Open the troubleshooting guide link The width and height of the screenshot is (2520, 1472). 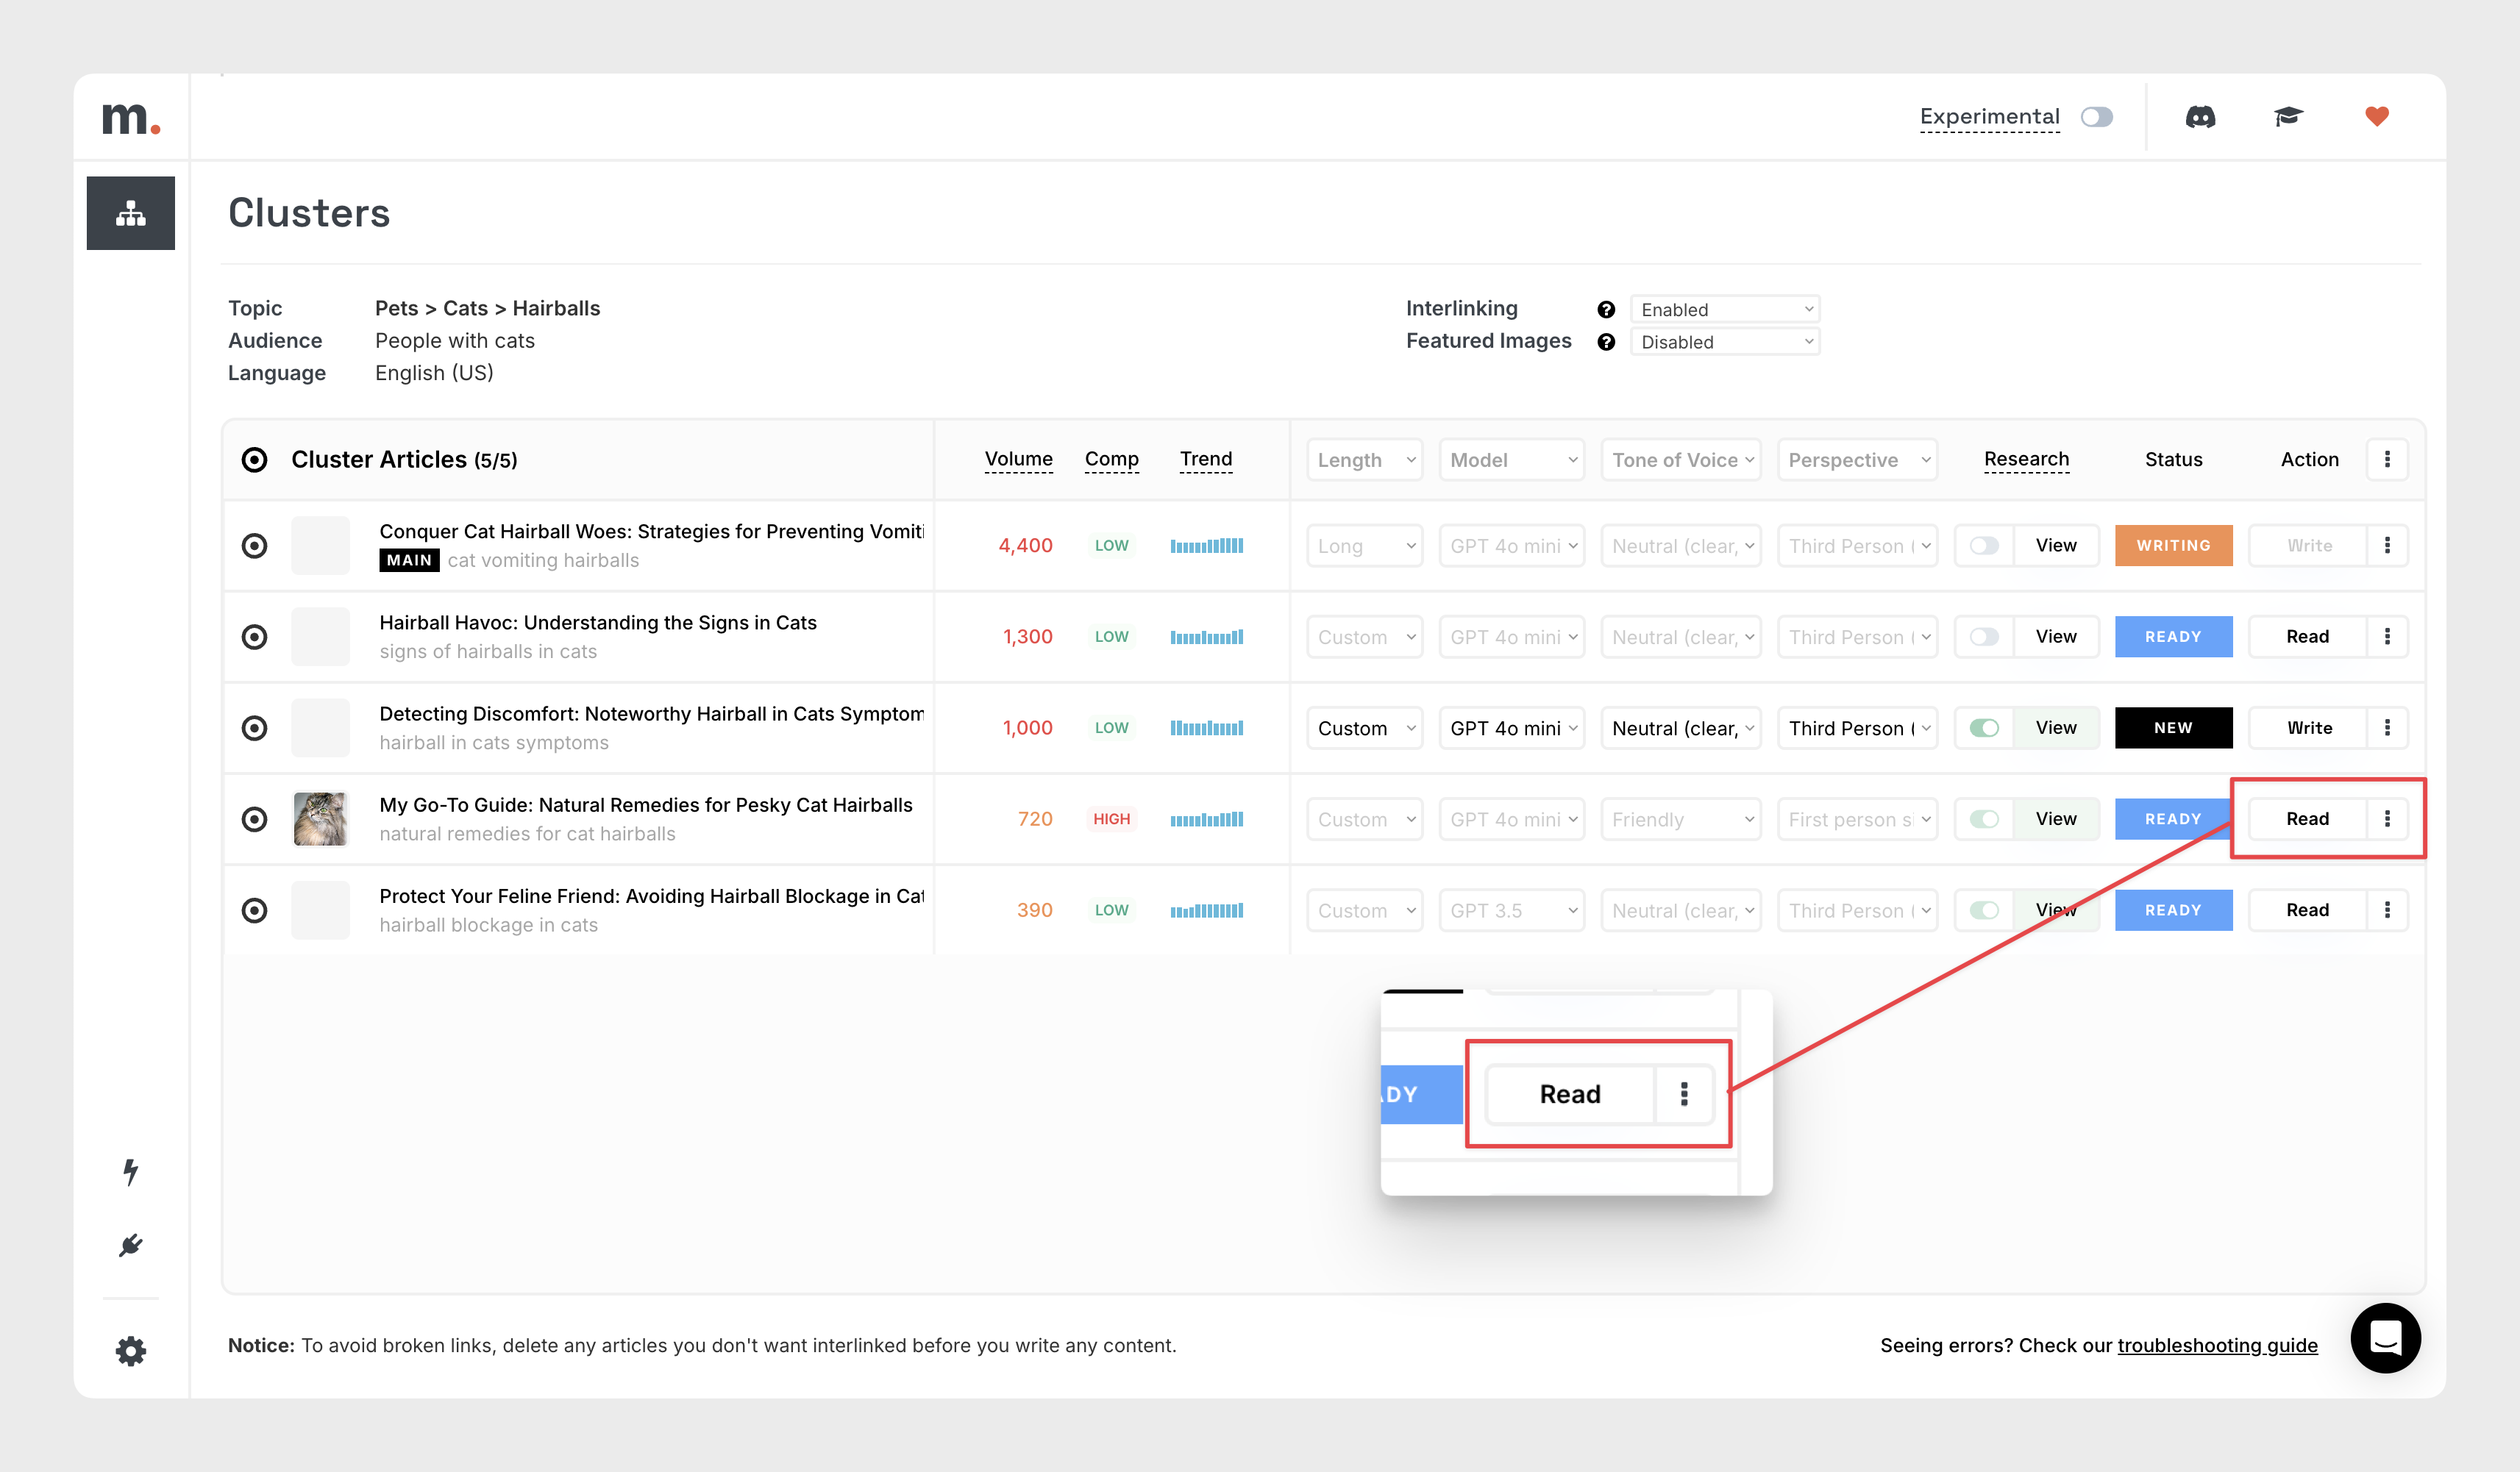(x=2217, y=1345)
